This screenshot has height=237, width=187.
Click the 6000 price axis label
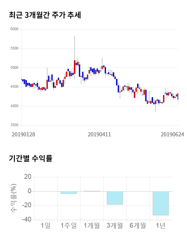tap(15, 29)
